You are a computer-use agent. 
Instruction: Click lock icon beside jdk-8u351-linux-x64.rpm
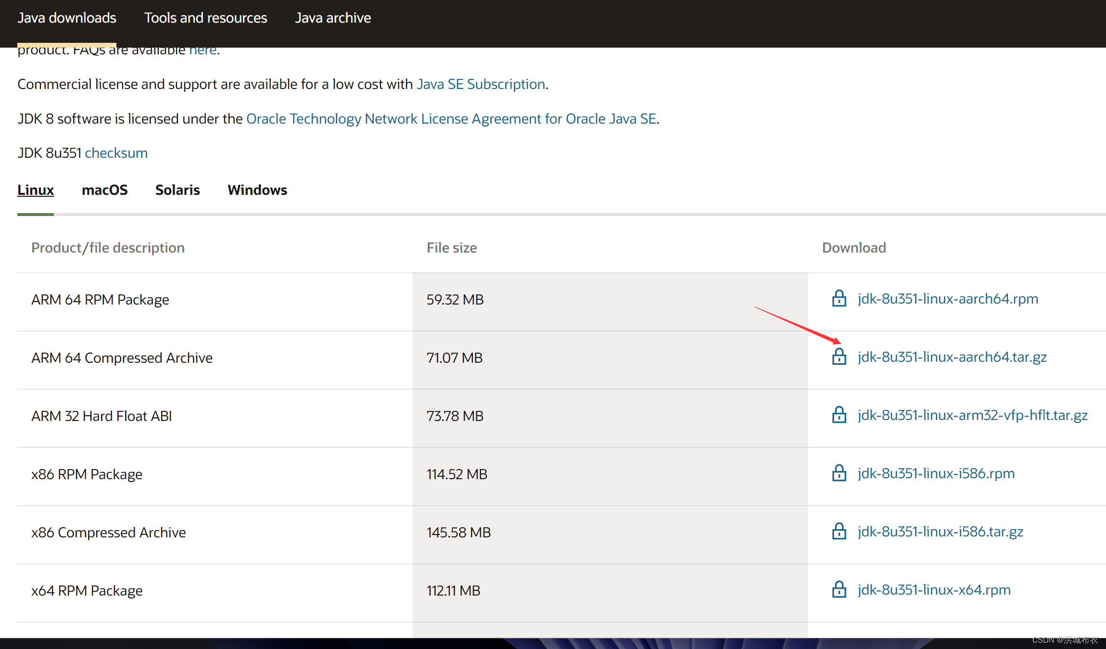[839, 589]
